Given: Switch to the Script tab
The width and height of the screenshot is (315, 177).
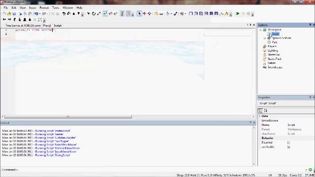Looking at the screenshot, I should (x=58, y=26).
